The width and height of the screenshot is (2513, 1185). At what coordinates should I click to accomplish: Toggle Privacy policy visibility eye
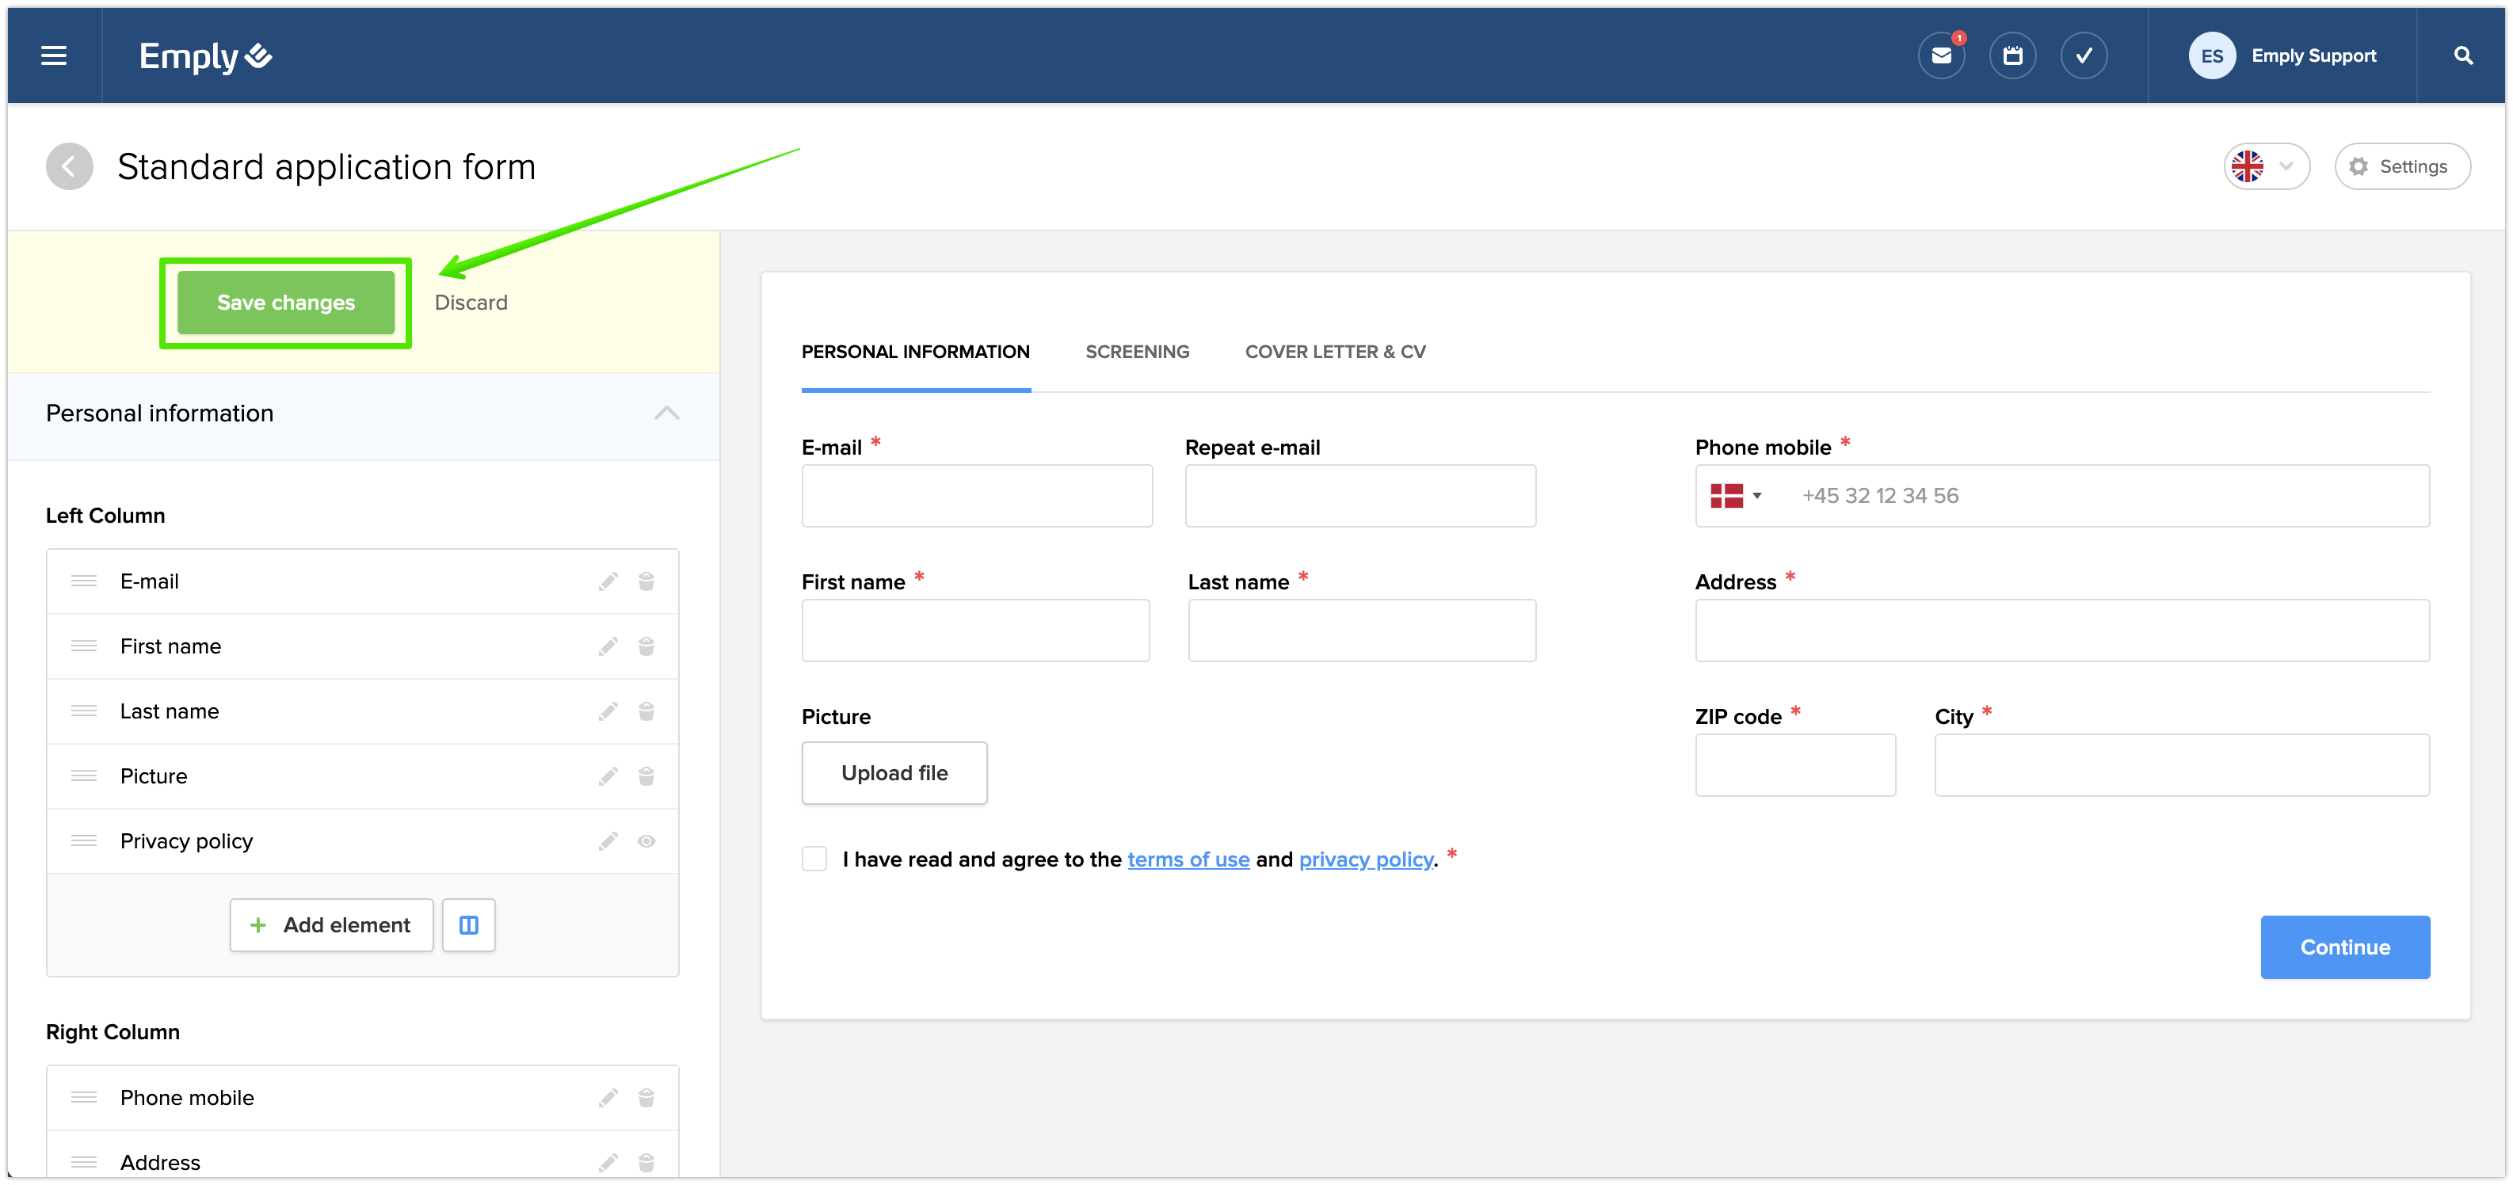point(646,840)
